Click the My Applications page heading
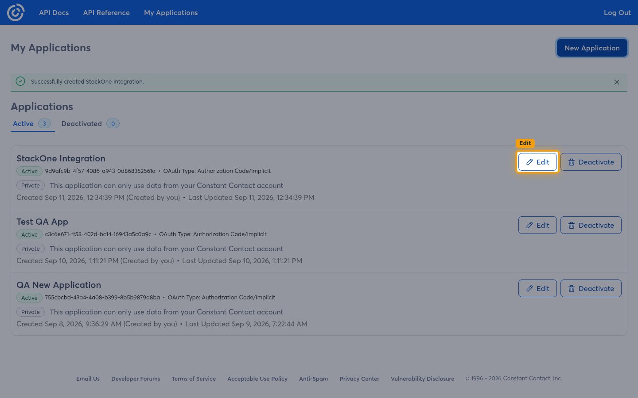This screenshot has width=638, height=398. tap(51, 48)
